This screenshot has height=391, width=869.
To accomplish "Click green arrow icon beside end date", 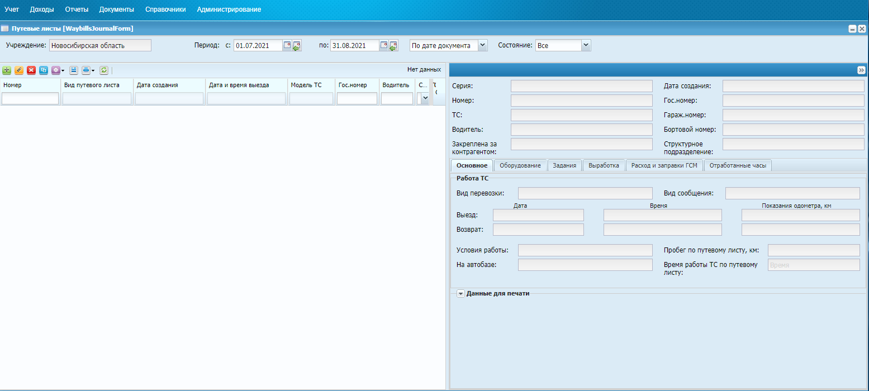I will coord(393,46).
